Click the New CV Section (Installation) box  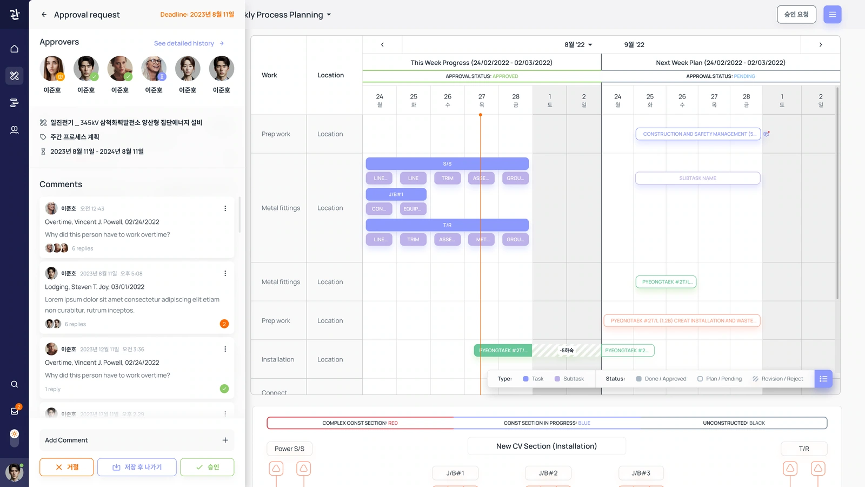547,446
